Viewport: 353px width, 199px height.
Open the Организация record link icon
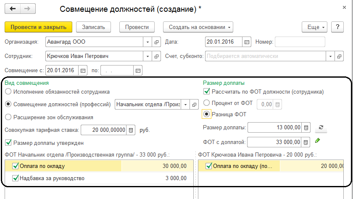click(156, 42)
